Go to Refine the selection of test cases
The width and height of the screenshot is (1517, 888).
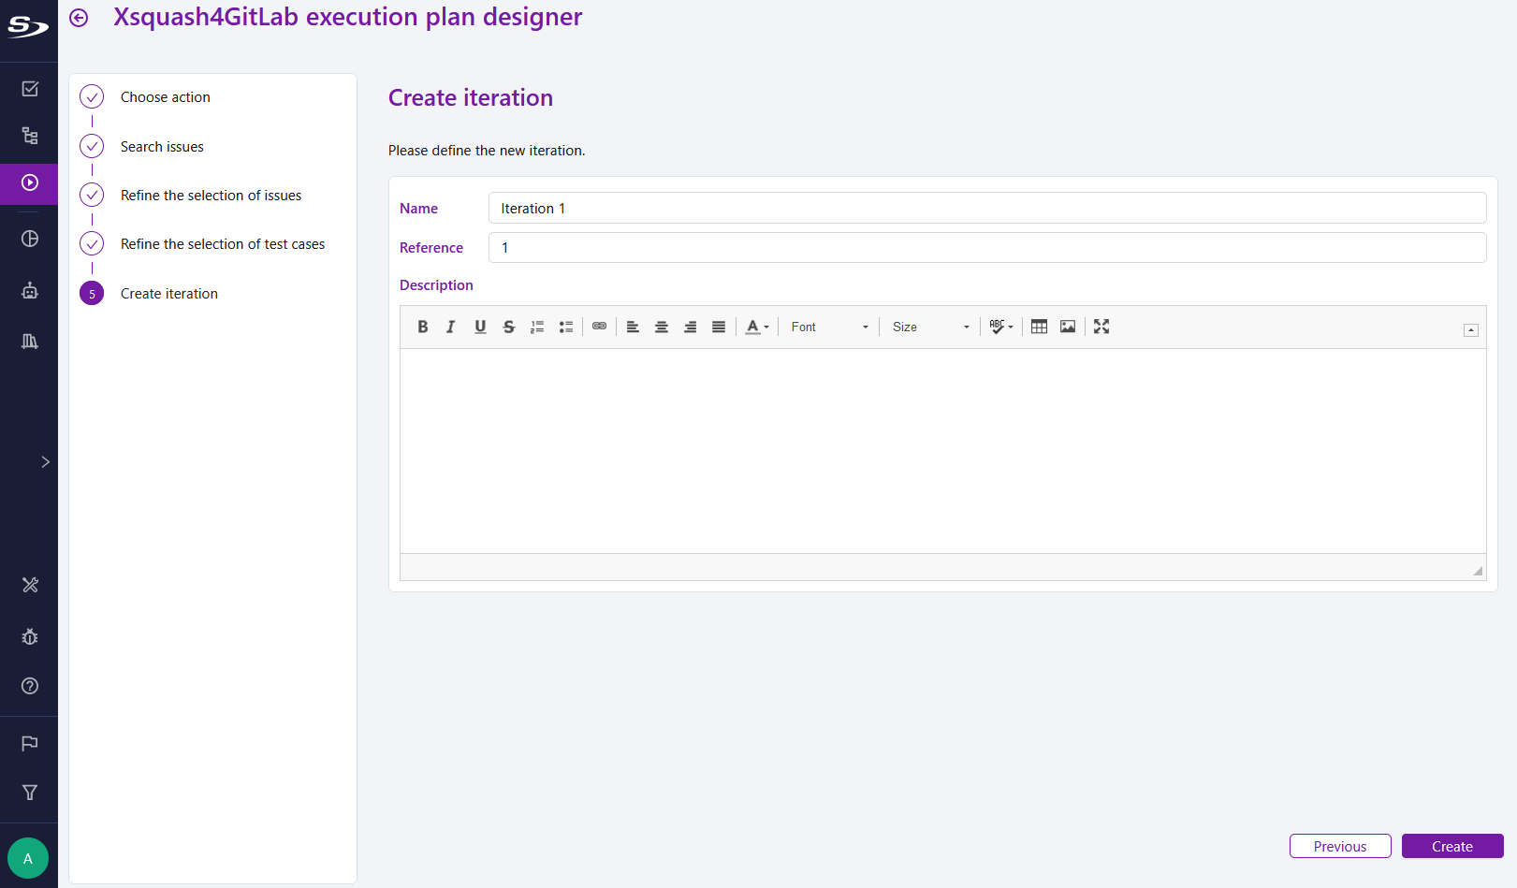[223, 244]
